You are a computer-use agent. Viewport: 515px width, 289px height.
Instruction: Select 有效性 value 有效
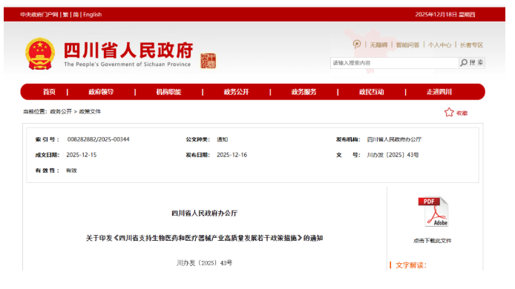71,170
